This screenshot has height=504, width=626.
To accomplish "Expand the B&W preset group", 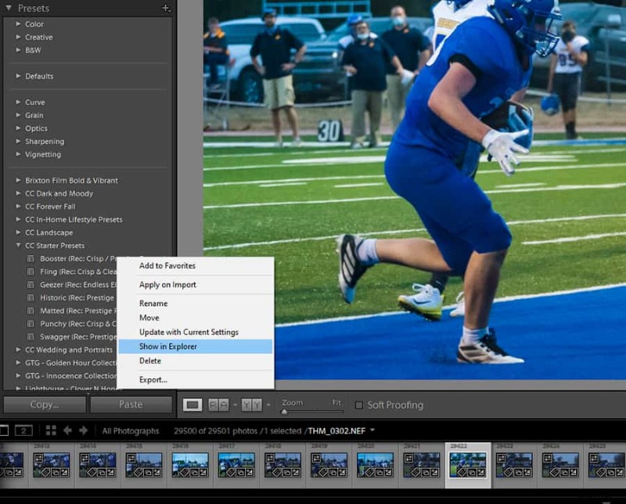I will pyautogui.click(x=18, y=50).
